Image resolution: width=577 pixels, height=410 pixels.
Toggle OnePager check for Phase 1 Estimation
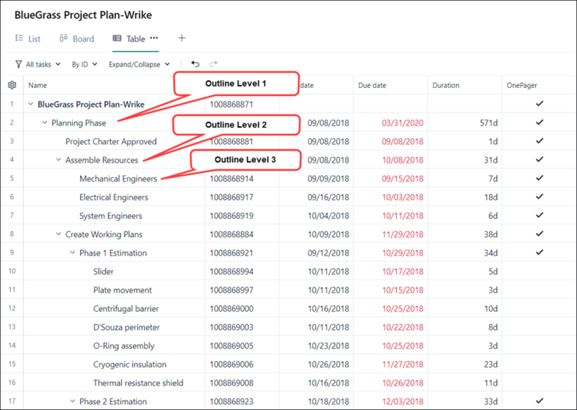pyautogui.click(x=539, y=252)
